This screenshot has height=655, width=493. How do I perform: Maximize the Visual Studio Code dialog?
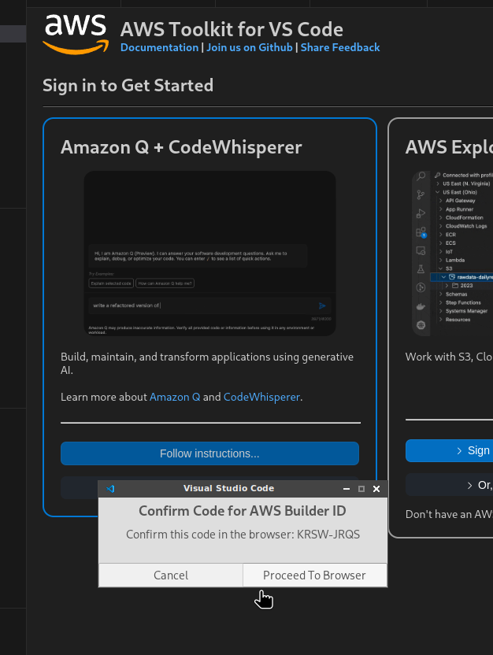[x=361, y=489]
